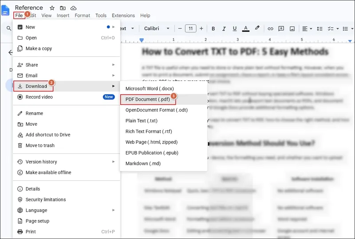Choose Make a copy
Viewport: 355px width, 239px height.
tap(66, 48)
